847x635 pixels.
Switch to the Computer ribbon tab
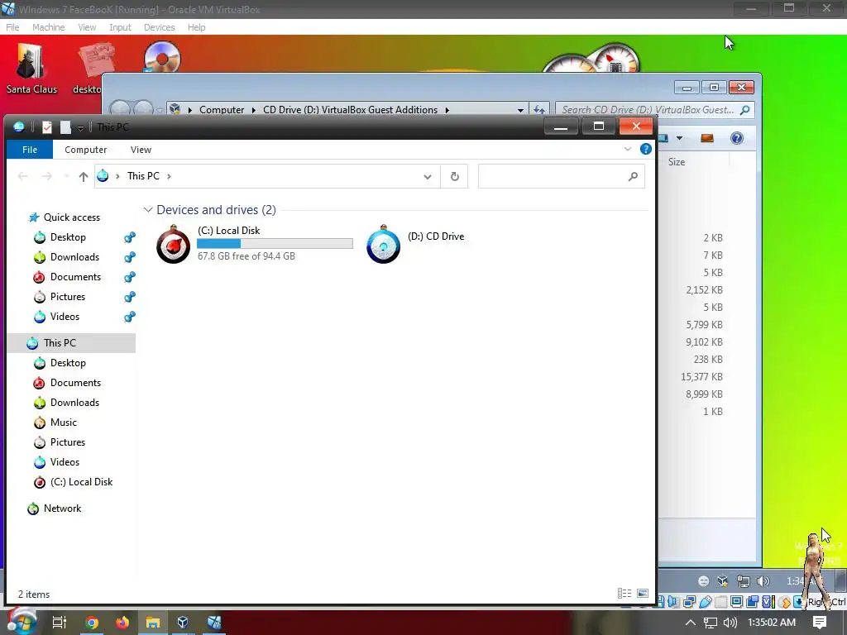coord(85,150)
